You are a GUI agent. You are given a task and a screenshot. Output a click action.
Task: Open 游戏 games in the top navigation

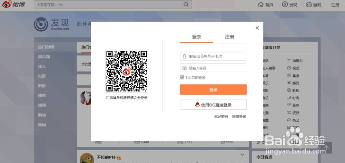pos(314,4)
